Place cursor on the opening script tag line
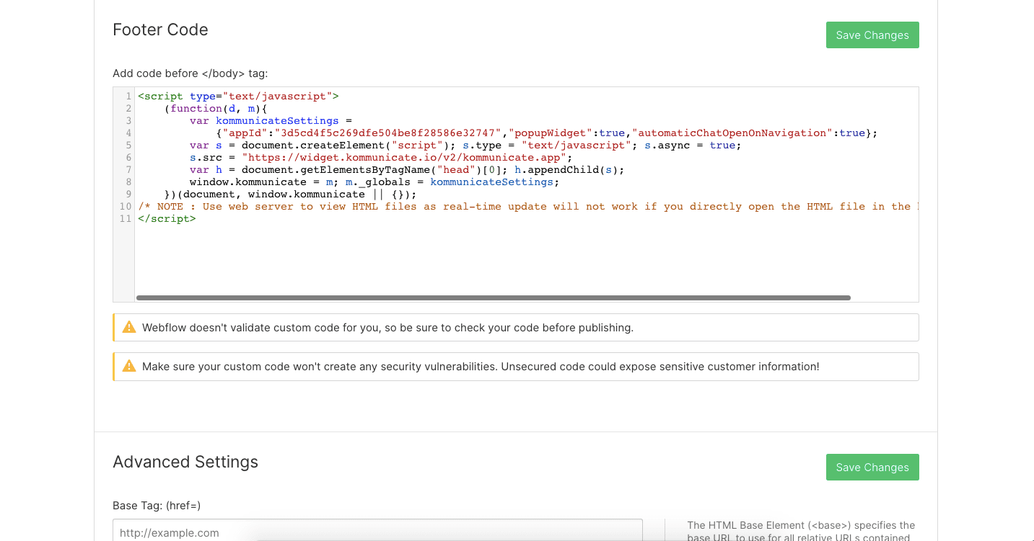This screenshot has width=1034, height=541. 238,96
